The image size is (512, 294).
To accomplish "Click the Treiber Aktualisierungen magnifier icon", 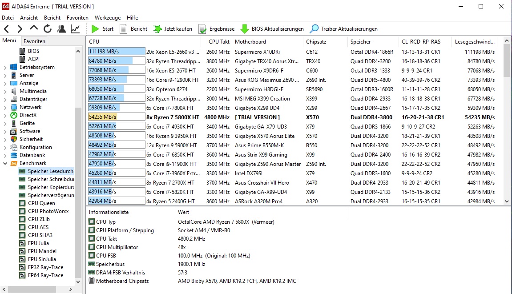I will pyautogui.click(x=314, y=29).
